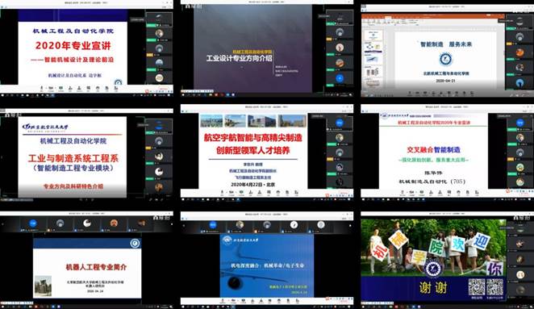Click slide title 2020年专业宣讲
This screenshot has height=309, width=534.
pyautogui.click(x=73, y=46)
